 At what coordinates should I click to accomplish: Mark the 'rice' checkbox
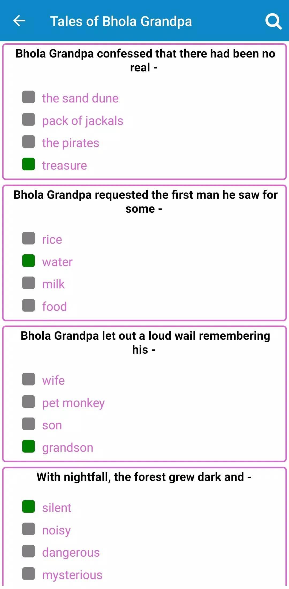click(29, 238)
